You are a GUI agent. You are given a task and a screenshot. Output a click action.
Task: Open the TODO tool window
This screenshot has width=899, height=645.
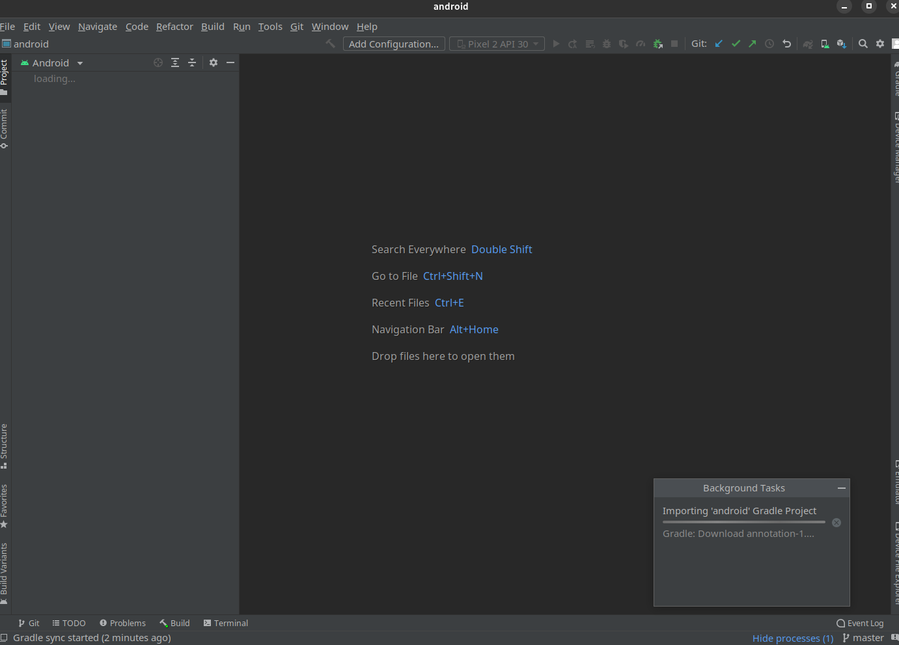69,623
